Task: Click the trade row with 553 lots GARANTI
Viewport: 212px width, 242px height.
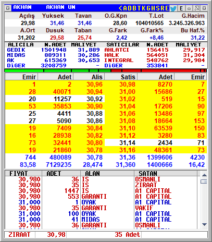Action: 101,197
